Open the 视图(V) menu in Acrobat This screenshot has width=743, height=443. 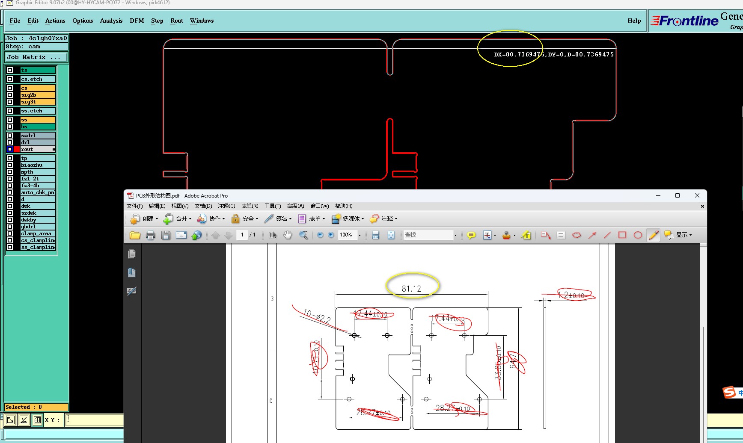(180, 206)
